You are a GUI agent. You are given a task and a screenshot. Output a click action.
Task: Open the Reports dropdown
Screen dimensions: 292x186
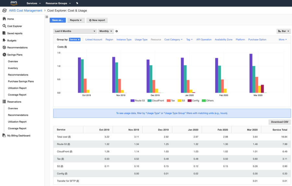point(76,20)
